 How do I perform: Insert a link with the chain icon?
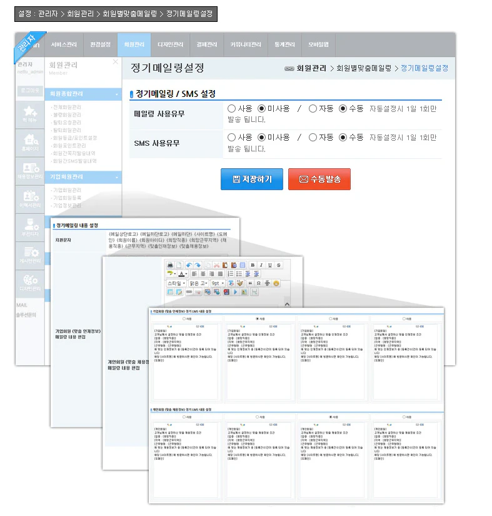(x=189, y=292)
